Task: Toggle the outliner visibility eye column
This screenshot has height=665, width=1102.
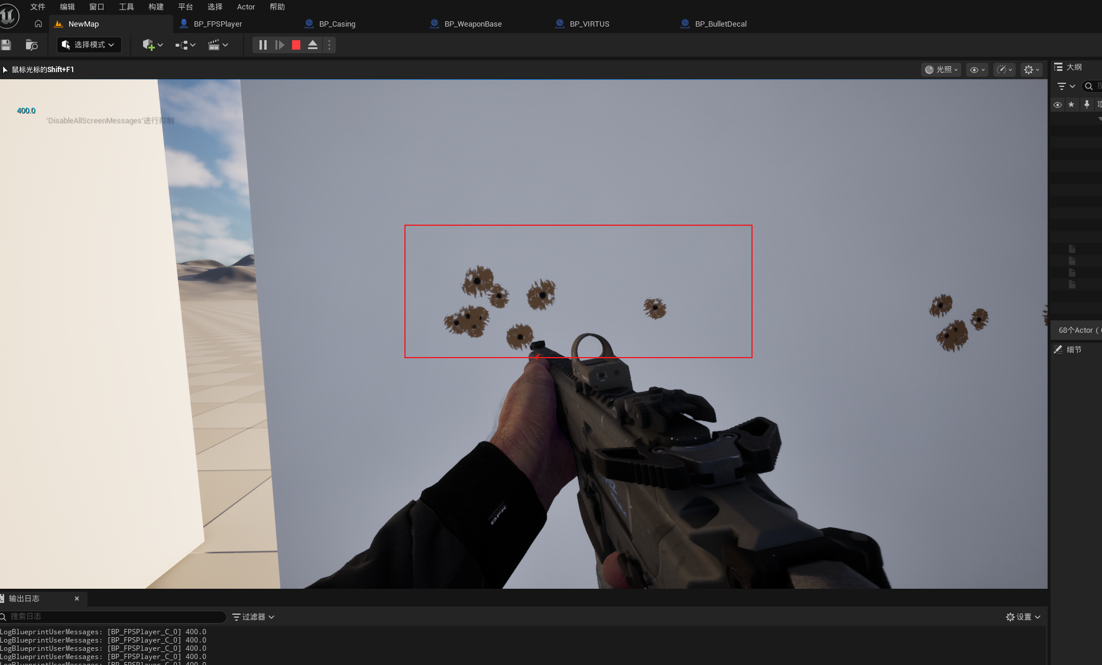Action: 1058,105
